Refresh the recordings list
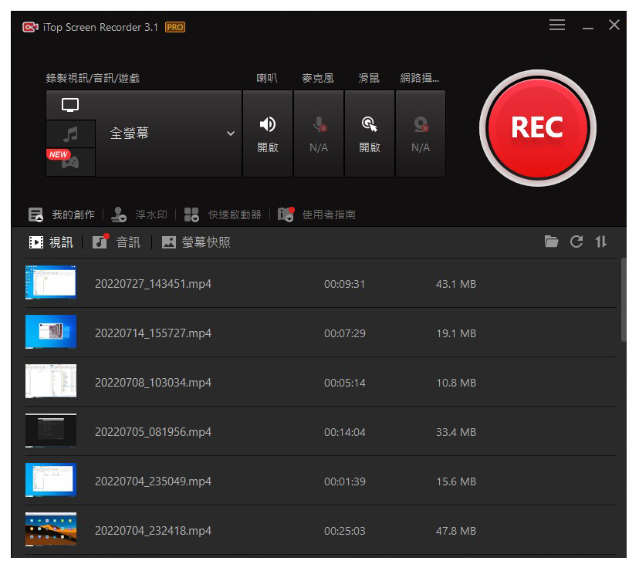 click(x=576, y=242)
